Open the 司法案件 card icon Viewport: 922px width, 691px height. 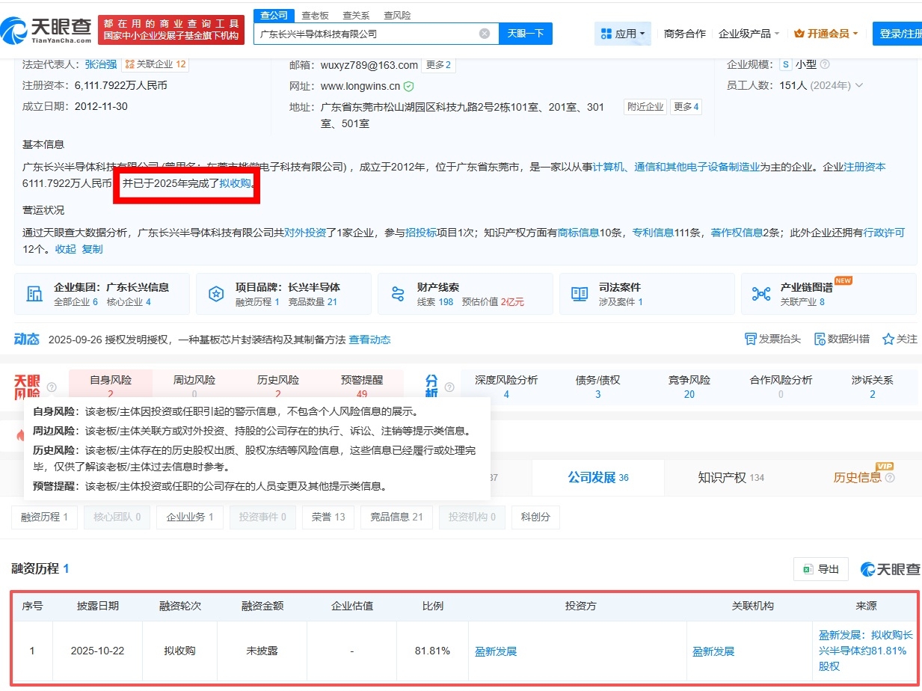pyautogui.click(x=580, y=294)
